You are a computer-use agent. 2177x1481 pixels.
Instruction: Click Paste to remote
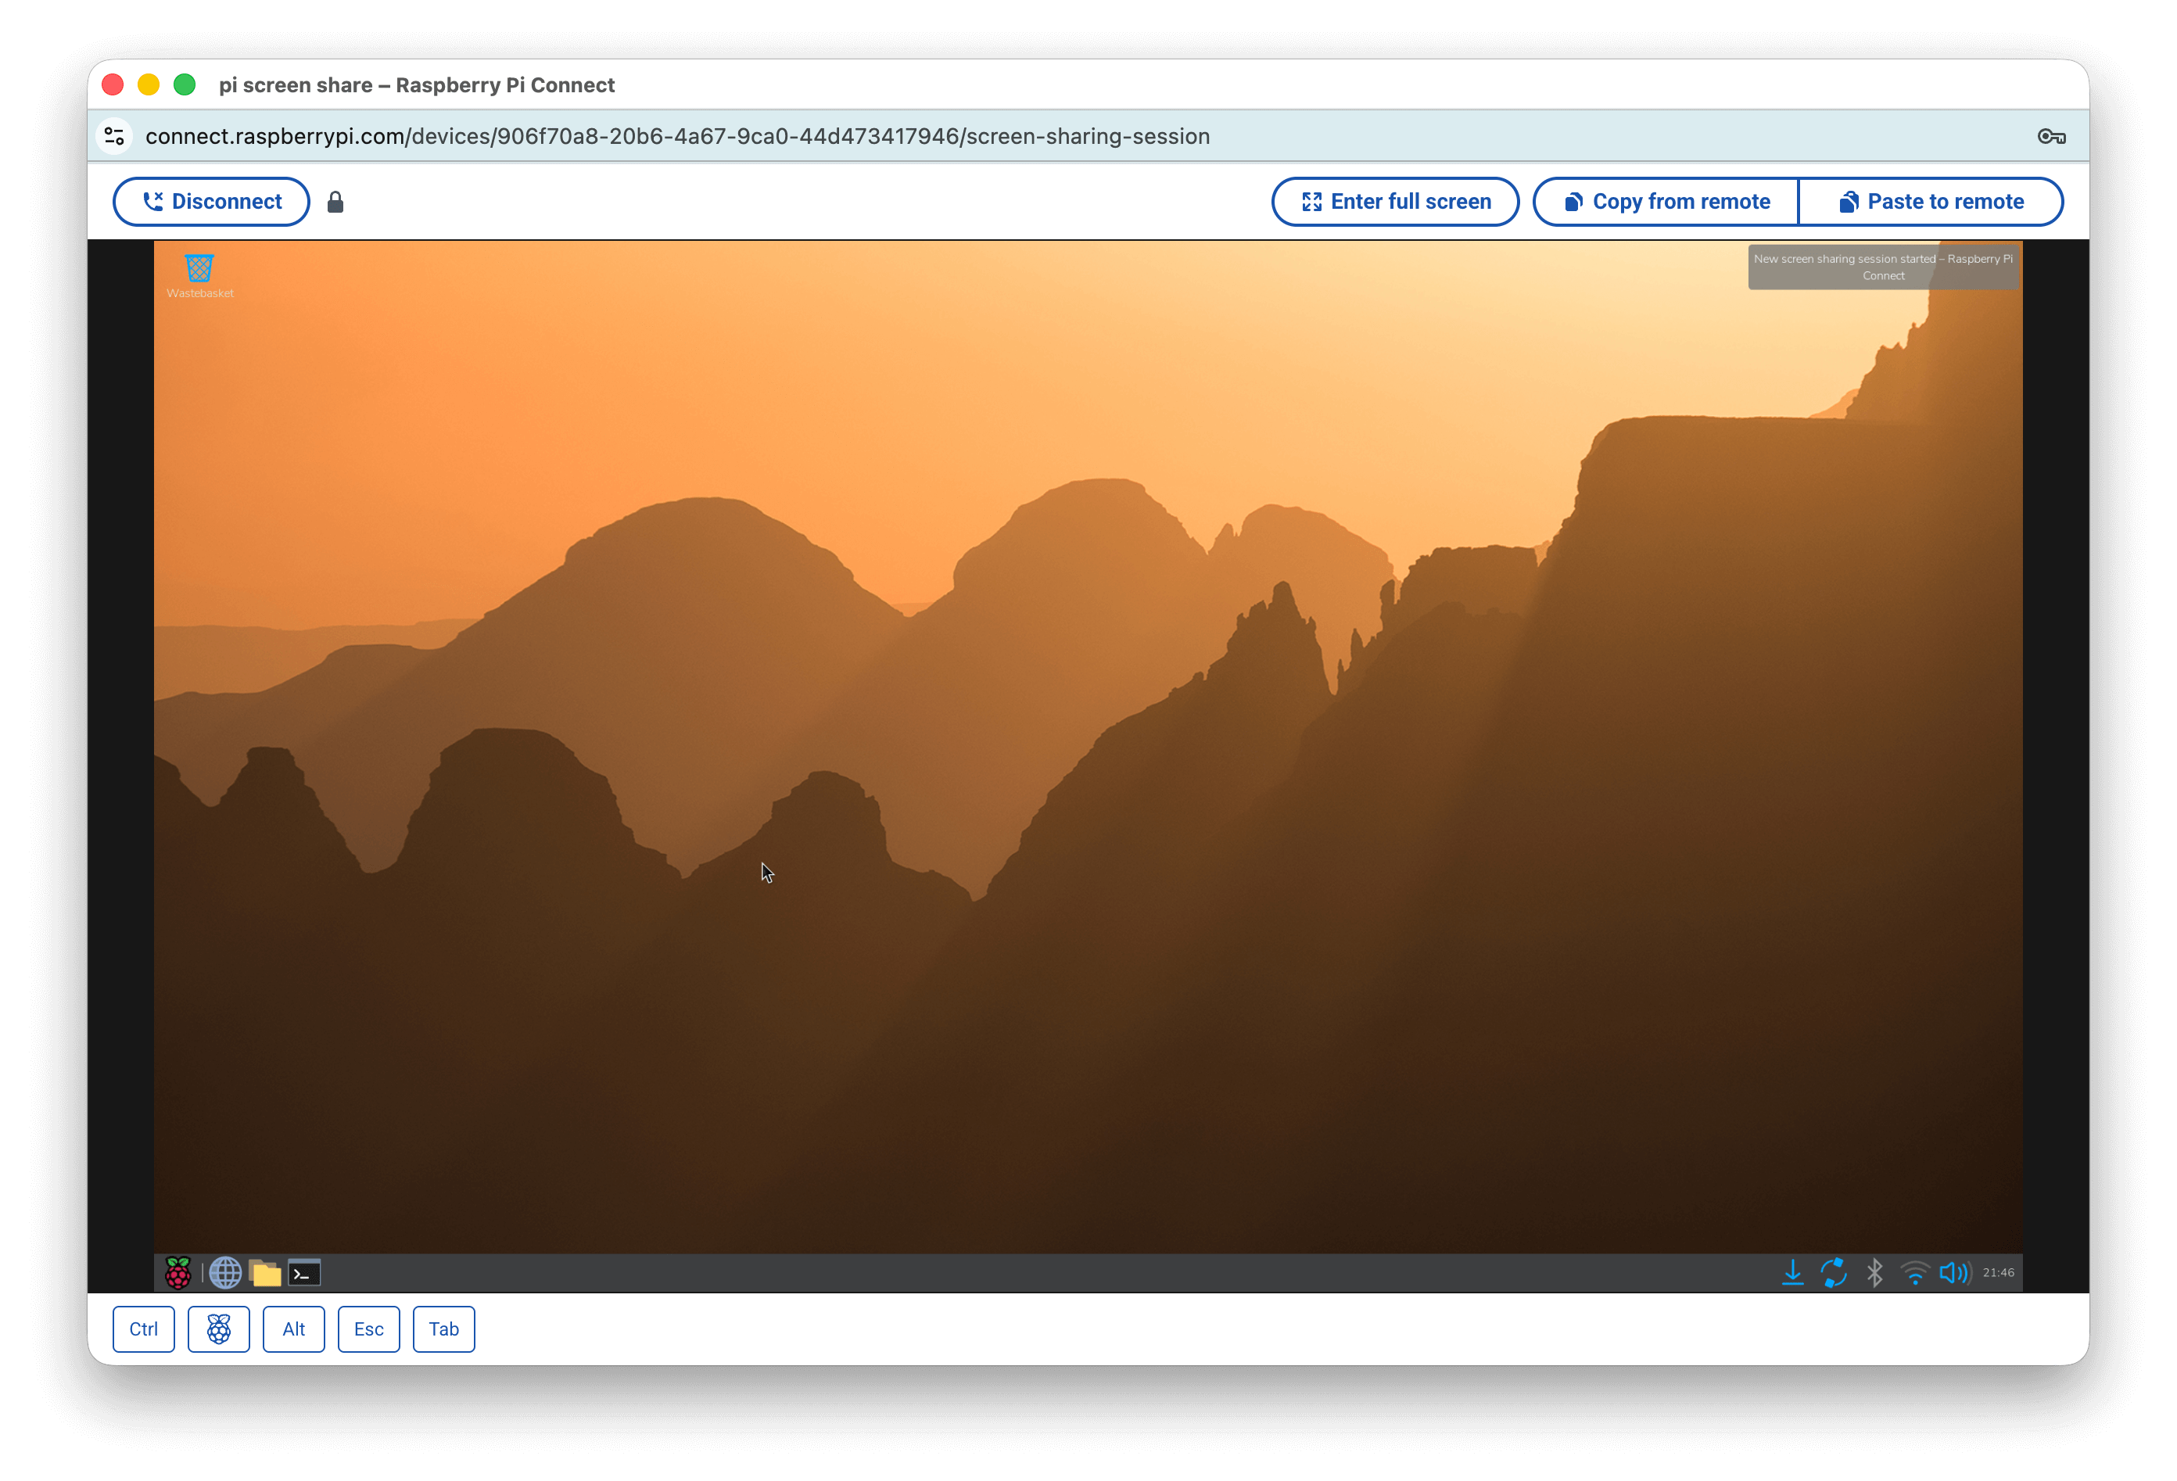tap(1931, 202)
